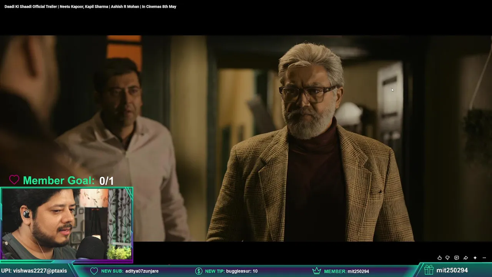This screenshot has width=492, height=277.
Task: Click the dollar coin icon by NEW TIP
Action: [199, 271]
